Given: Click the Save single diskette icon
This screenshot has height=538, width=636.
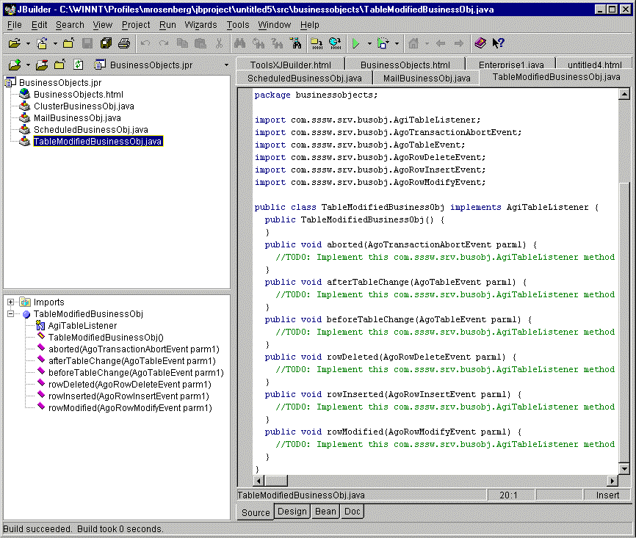Looking at the screenshot, I should click(x=87, y=43).
